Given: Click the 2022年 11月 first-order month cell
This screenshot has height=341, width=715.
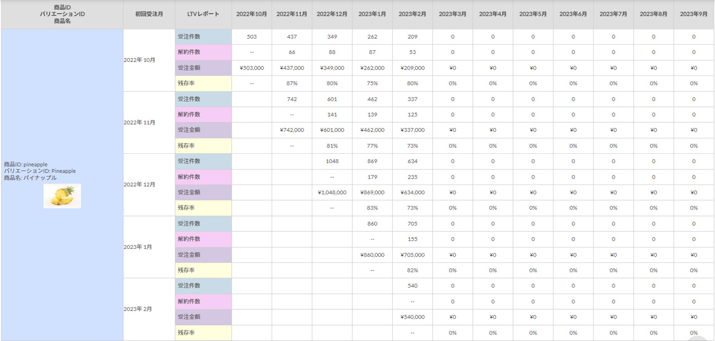Looking at the screenshot, I should coord(149,123).
